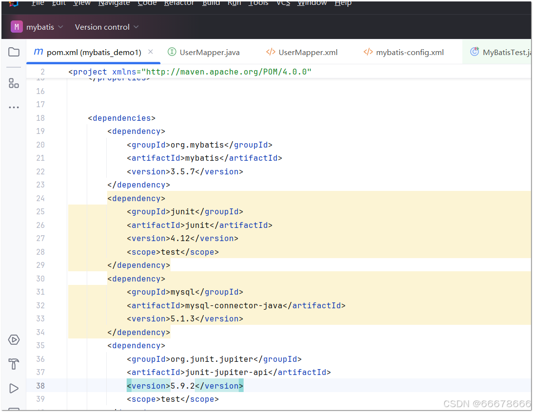Switch to the UserMapper.xml tab
Viewport: 533px width, 412px height.
click(x=307, y=53)
